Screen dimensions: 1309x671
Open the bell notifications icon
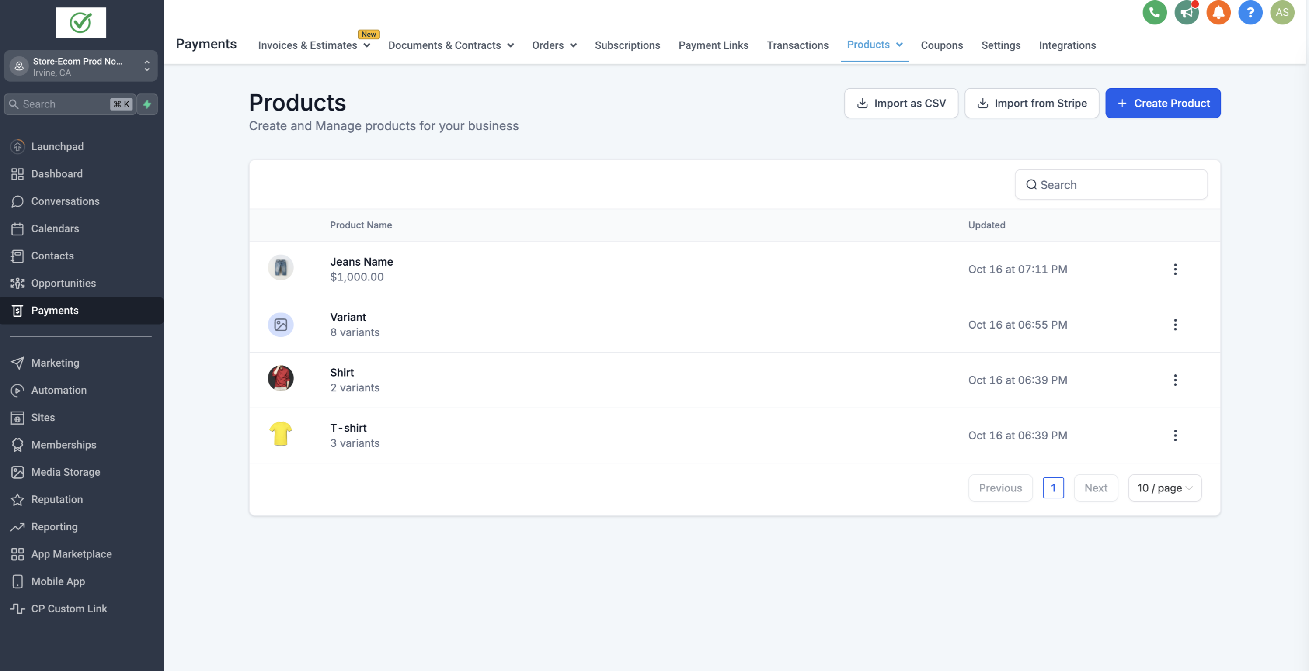point(1218,12)
